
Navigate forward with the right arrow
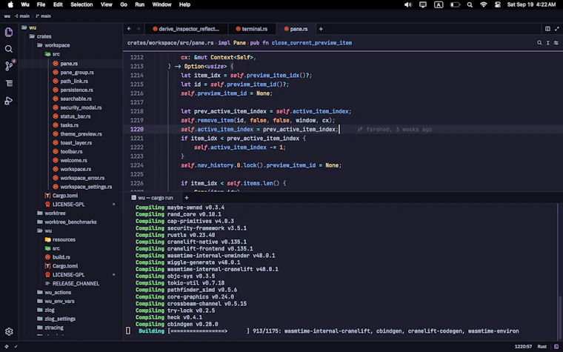(139, 29)
